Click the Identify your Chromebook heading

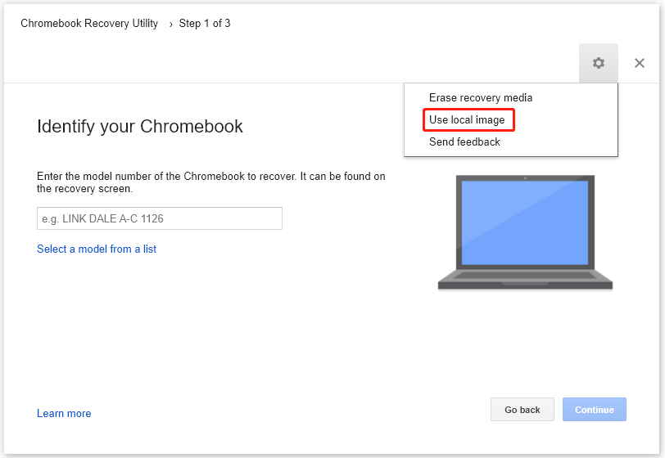[x=140, y=127]
